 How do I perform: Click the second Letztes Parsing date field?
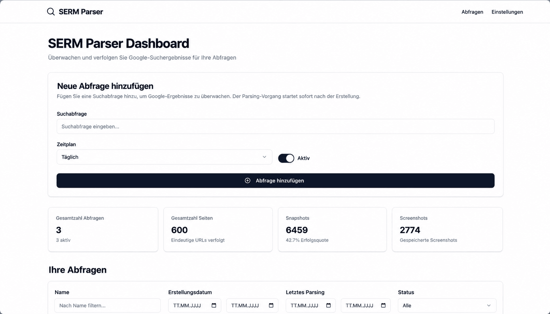tap(366, 306)
